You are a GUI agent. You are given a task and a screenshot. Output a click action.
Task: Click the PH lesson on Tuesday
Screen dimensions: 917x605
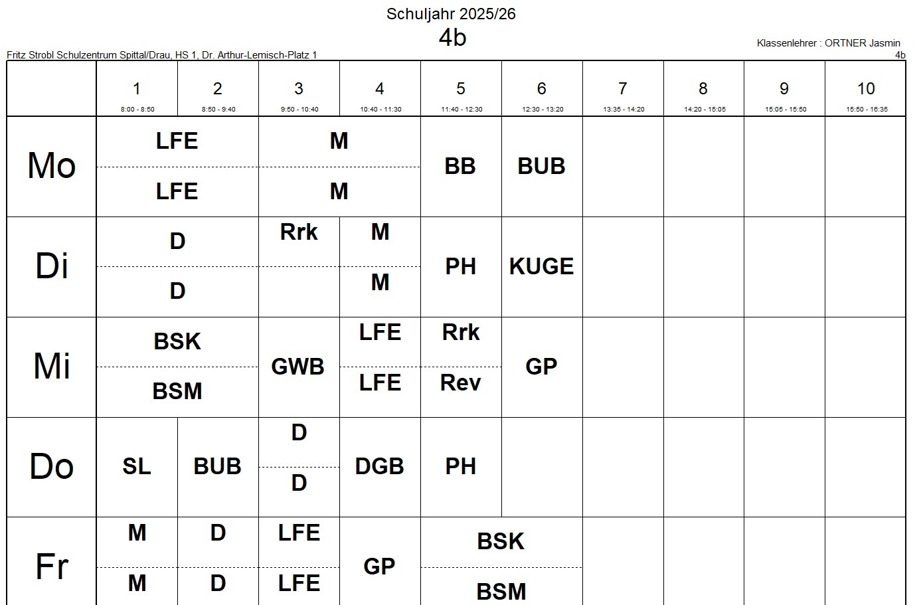(x=460, y=266)
